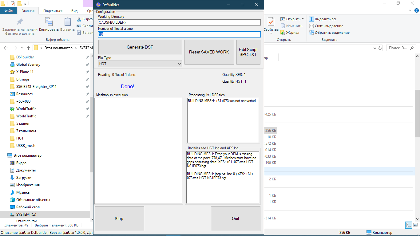Open Edit Script SPC.TXT
This screenshot has height=236, width=420.
tap(248, 52)
